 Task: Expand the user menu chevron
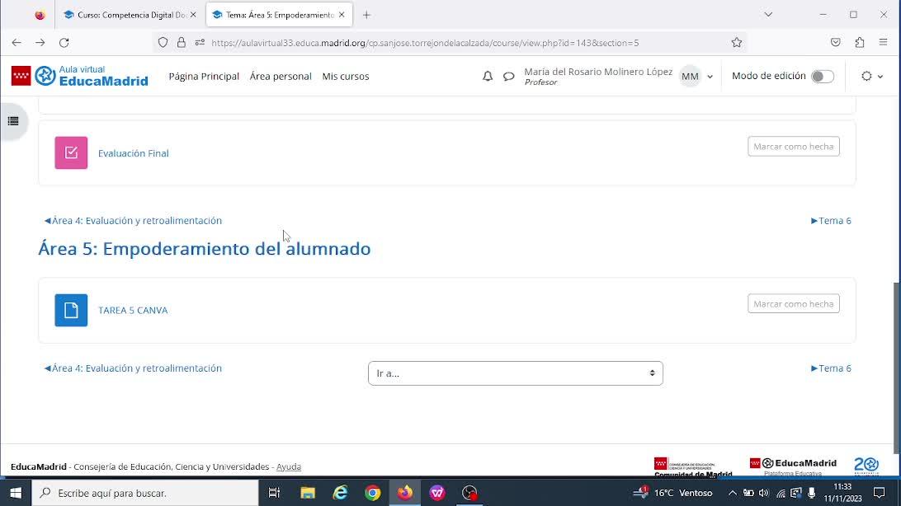710,77
